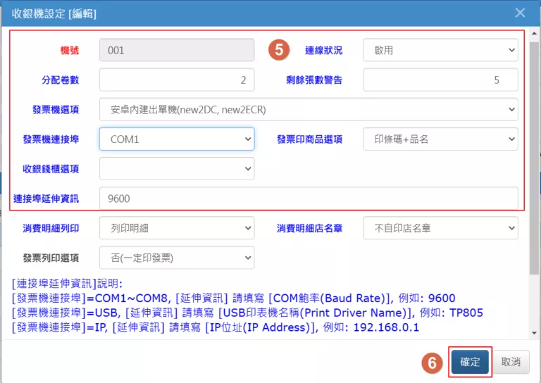Open the 發票印商品選項 dropdown

coord(440,139)
